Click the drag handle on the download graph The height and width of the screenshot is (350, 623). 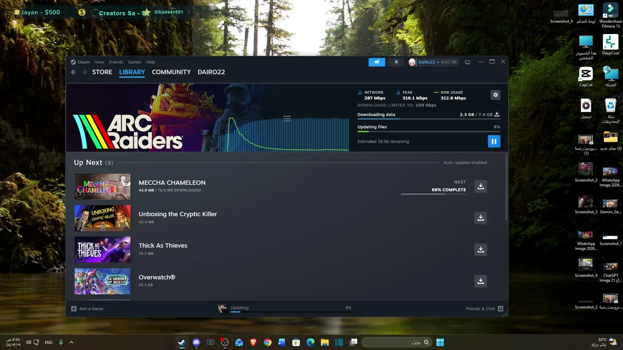point(287,118)
